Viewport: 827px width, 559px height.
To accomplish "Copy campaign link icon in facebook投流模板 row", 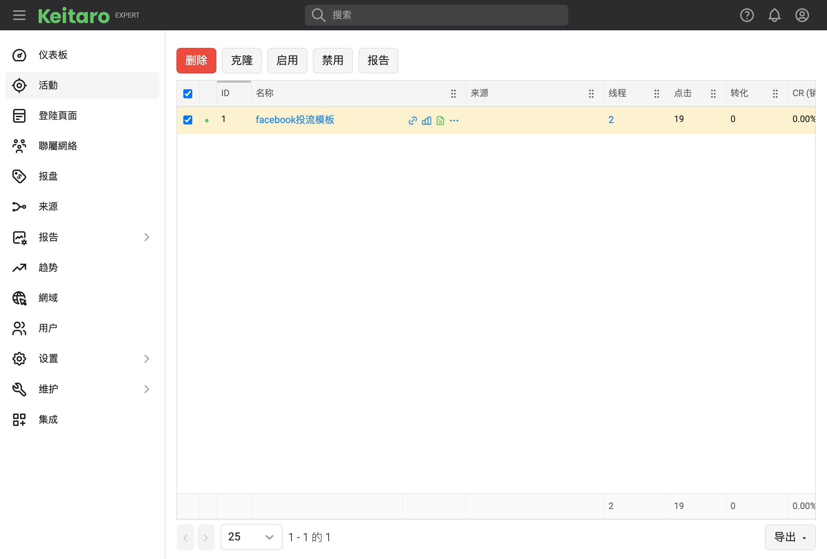I will [x=412, y=121].
